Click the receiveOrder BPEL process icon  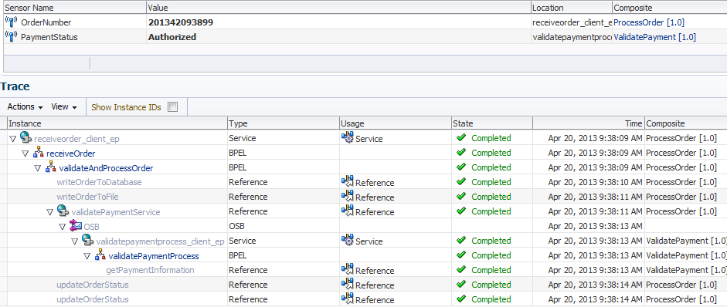pos(38,152)
